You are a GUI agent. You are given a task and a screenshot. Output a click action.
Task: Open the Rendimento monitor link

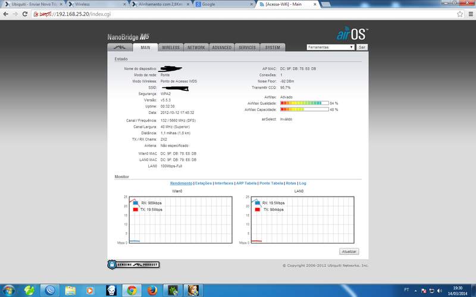pyautogui.click(x=181, y=184)
